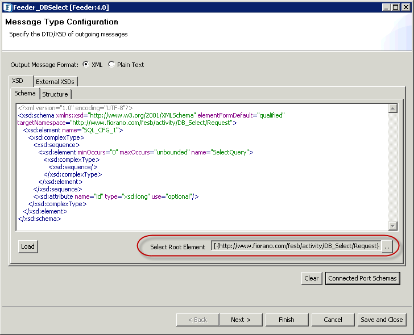Select the XML output format radio button
The width and height of the screenshot is (414, 335).
tap(86, 65)
